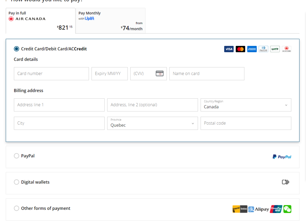This screenshot has width=306, height=224.
Task: Click the Alipay logo
Action: 259,209
